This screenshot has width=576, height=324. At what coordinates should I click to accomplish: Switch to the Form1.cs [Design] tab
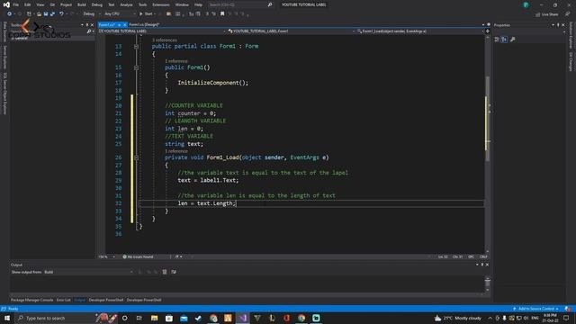144,24
